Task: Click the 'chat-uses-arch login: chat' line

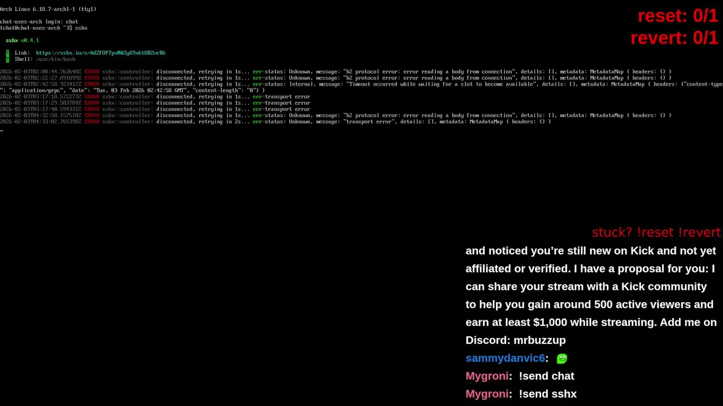Action: pos(39,22)
